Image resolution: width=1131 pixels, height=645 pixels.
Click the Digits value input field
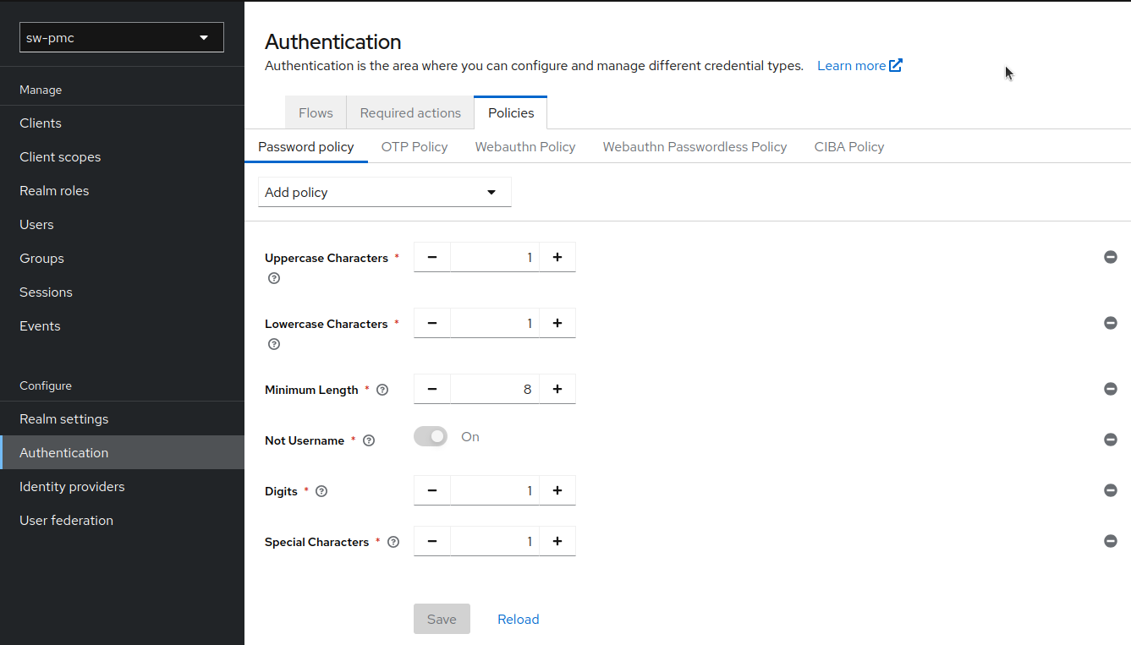pos(494,490)
